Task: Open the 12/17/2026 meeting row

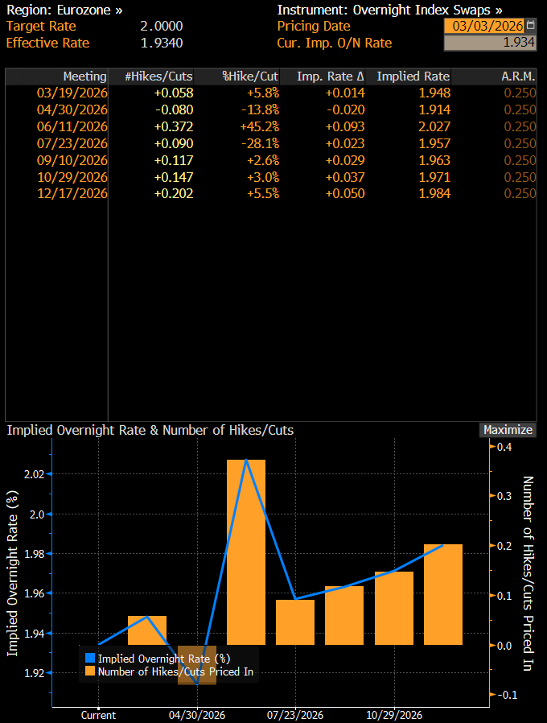Action: coord(72,193)
